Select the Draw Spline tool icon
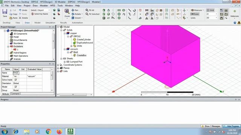 (130, 14)
